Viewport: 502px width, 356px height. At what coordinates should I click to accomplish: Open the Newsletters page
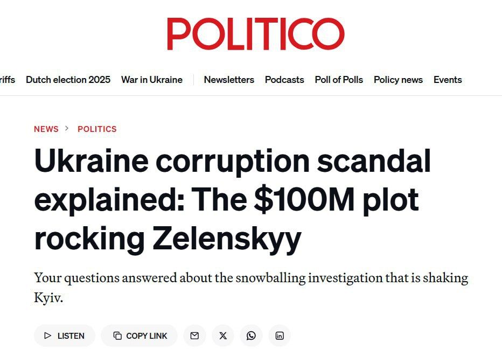[229, 80]
